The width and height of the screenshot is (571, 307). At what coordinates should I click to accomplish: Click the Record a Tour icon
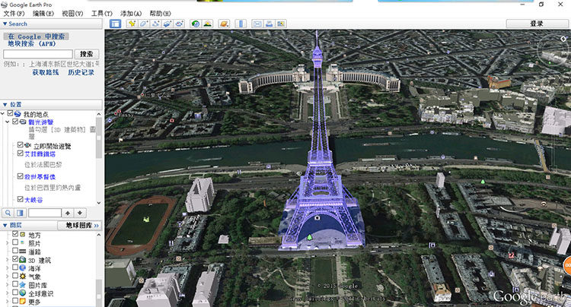click(179, 24)
